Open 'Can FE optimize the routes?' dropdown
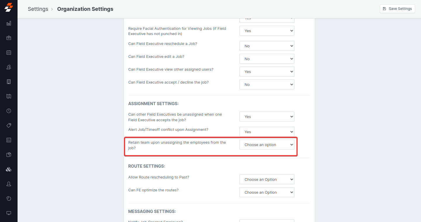Viewport: 421px width, 222px height. coord(267,192)
